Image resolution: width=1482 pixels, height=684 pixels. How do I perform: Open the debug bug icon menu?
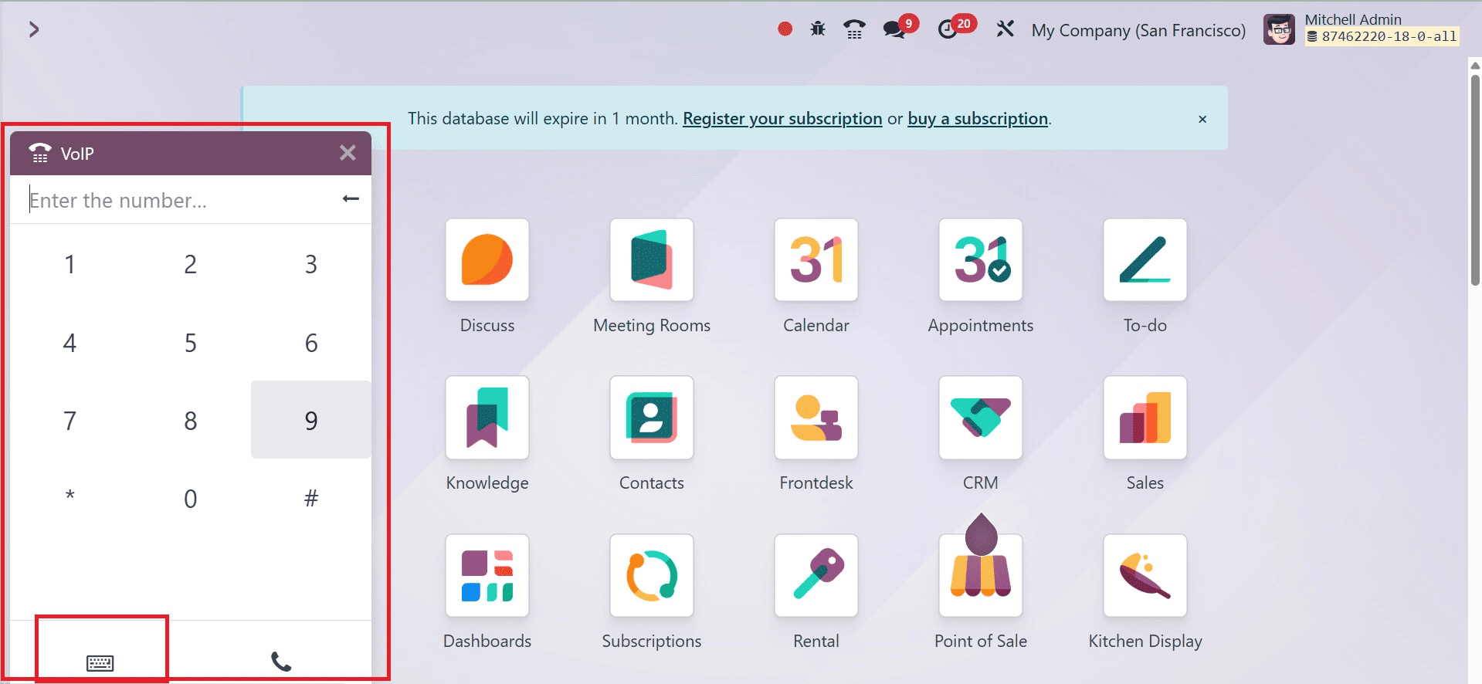tap(818, 29)
